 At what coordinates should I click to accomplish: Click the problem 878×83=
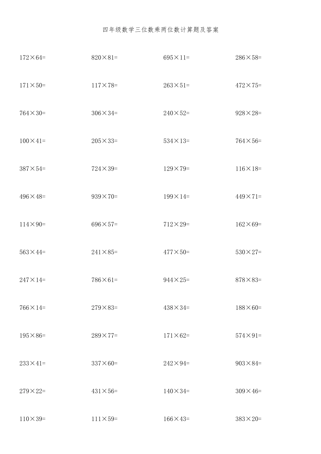tap(248, 280)
